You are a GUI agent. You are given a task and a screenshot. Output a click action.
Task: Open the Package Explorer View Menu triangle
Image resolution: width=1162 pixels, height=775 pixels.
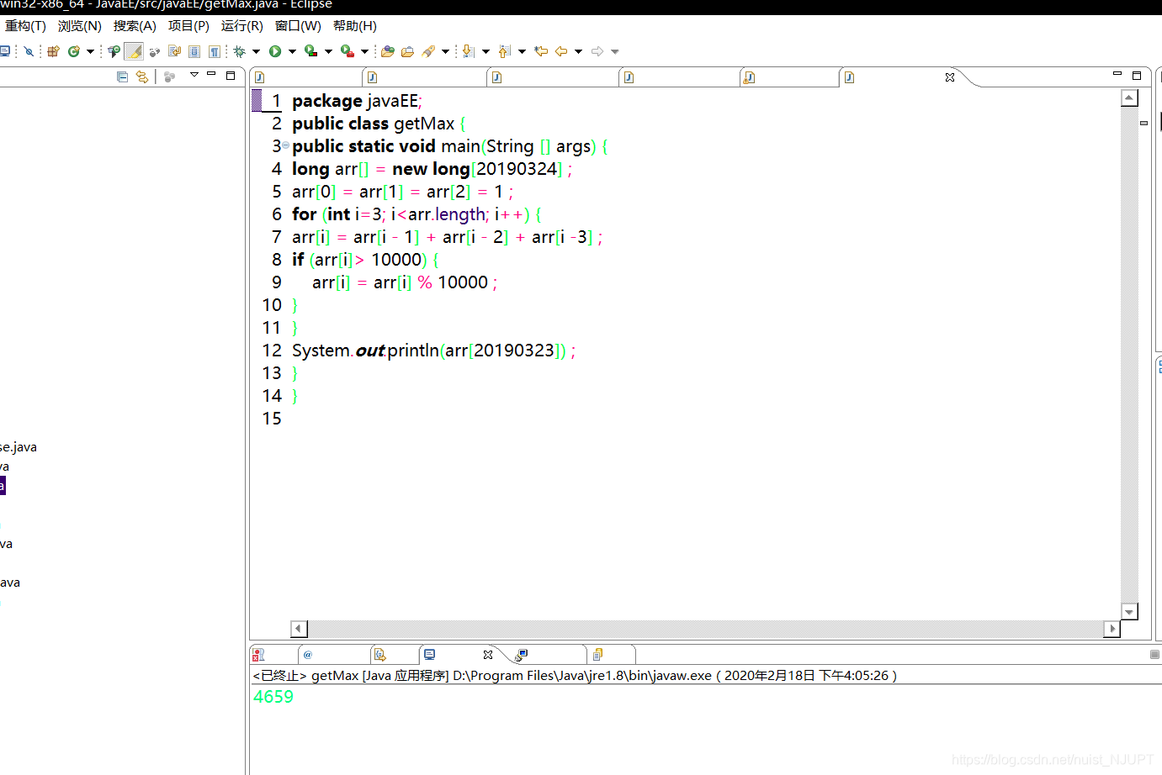coord(194,75)
